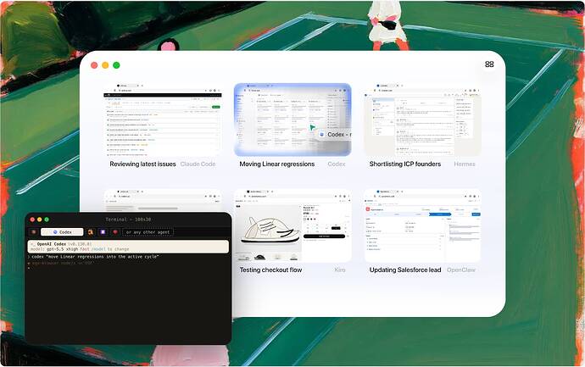585x367 pixels.
Task: Maximize the Terminal window with green button
Action: click(x=47, y=220)
